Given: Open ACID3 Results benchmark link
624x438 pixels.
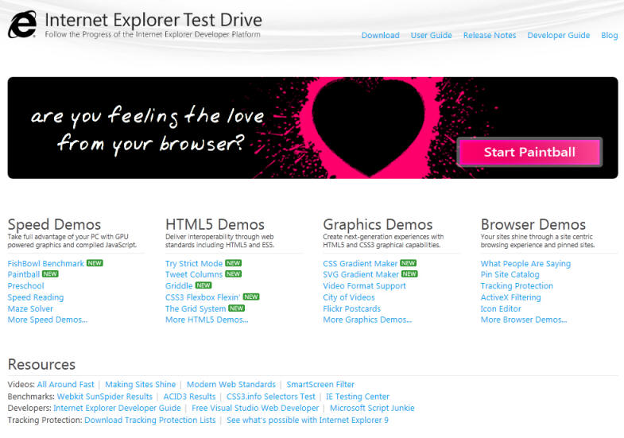Looking at the screenshot, I should (189, 396).
